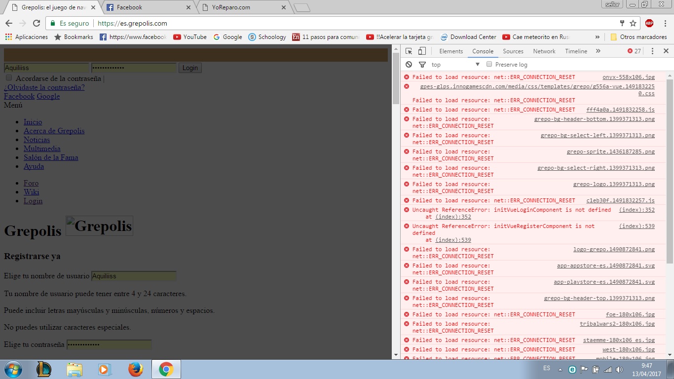Open (index):352 source link in console
The width and height of the screenshot is (674, 379).
(637, 210)
